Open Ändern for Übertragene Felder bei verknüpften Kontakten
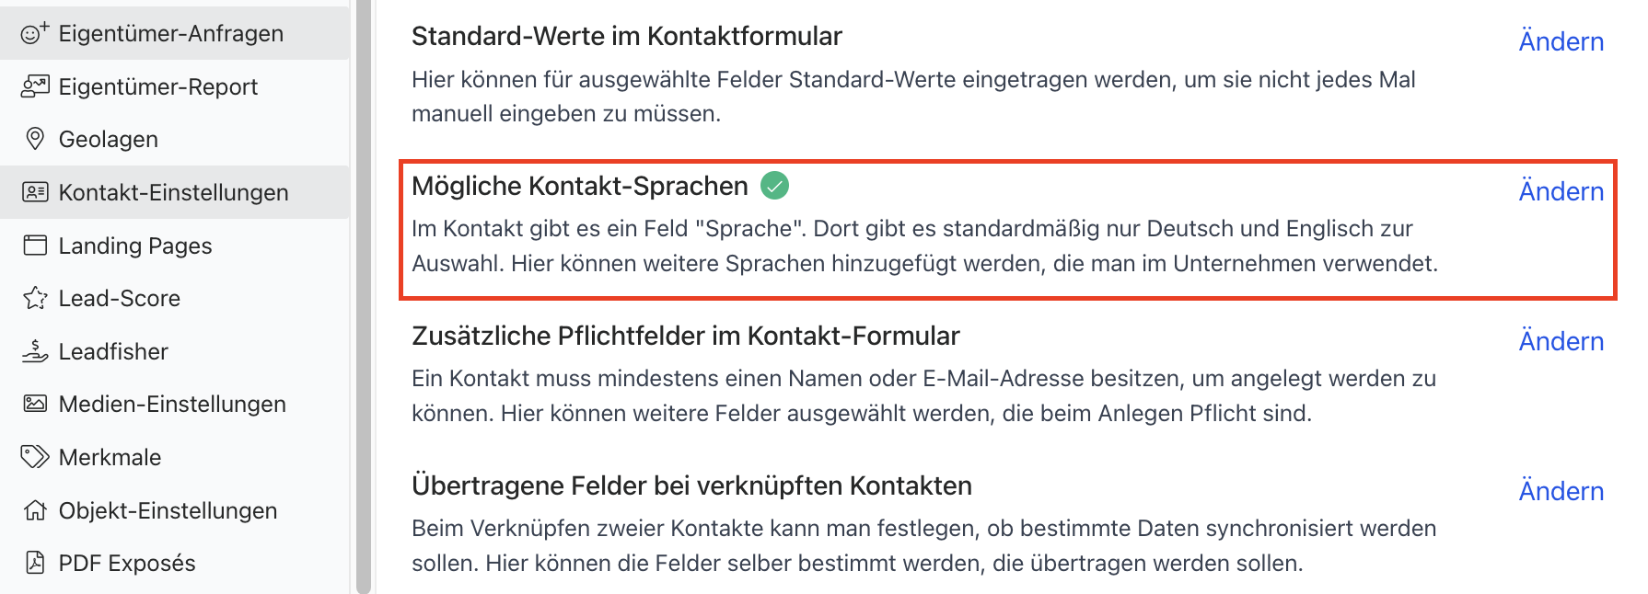The width and height of the screenshot is (1648, 594). click(1561, 491)
